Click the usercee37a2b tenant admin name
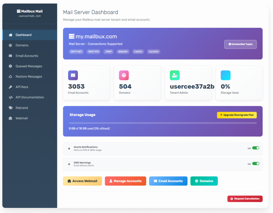Image resolution: width=273 pixels, height=213 pixels. pos(192,87)
